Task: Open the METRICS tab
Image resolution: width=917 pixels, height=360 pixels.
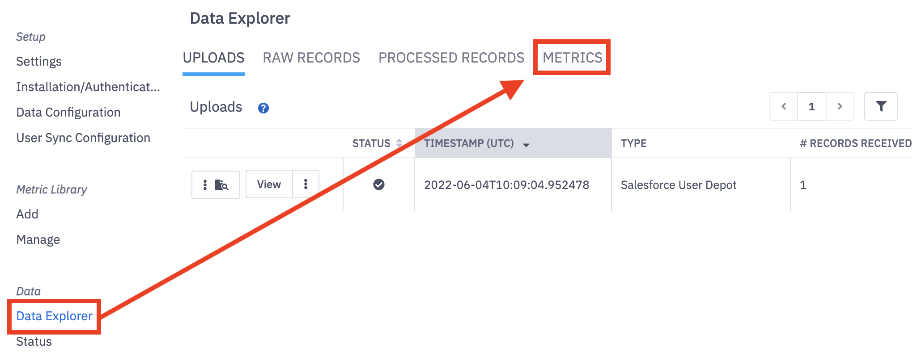Action: tap(572, 58)
